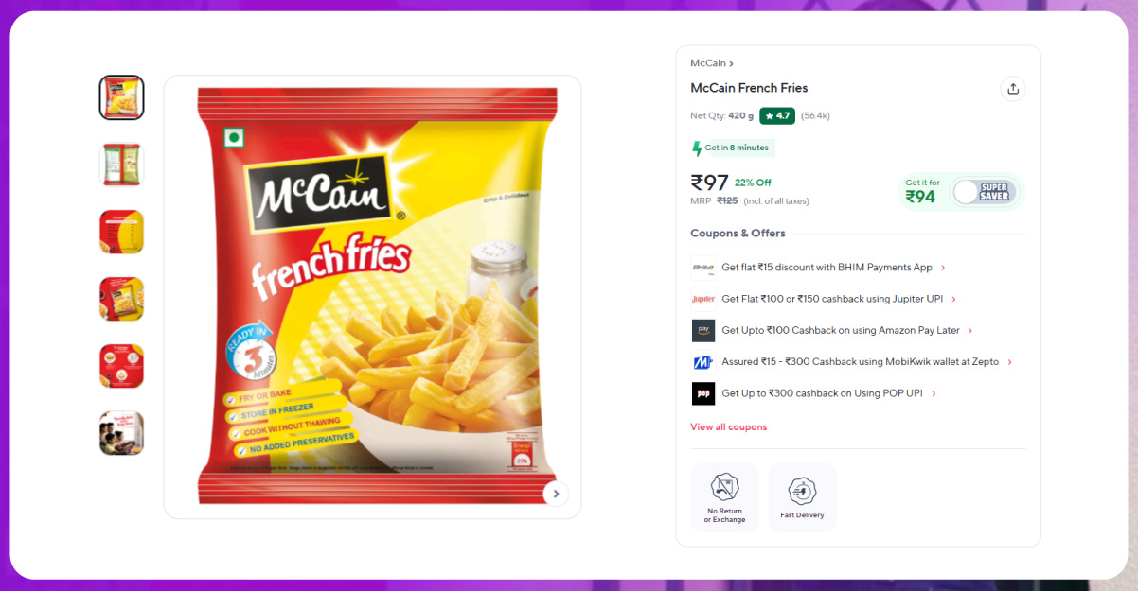The height and width of the screenshot is (591, 1138).
Task: Expand the Amazon Pay Later cashback chevron
Action: pos(970,331)
